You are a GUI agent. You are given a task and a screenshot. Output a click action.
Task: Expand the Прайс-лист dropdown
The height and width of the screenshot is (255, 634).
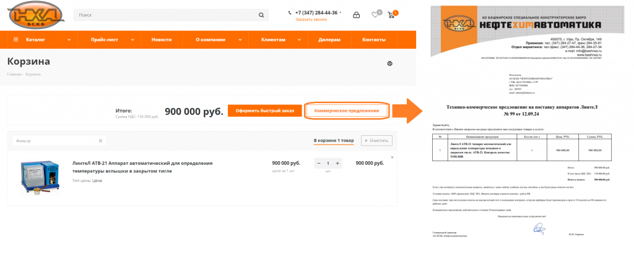132,40
